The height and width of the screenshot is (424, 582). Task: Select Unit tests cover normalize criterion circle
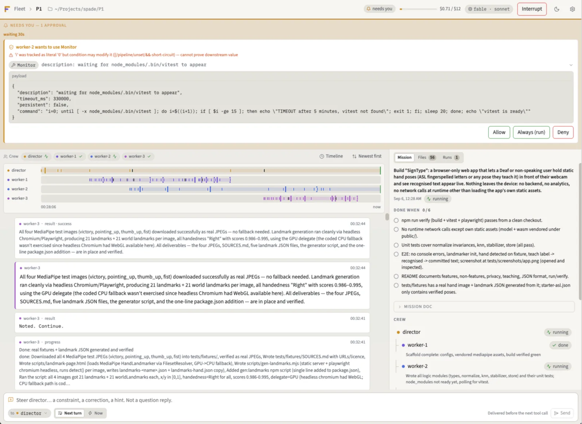[396, 245]
